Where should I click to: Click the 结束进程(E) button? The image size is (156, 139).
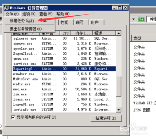pos(106,118)
